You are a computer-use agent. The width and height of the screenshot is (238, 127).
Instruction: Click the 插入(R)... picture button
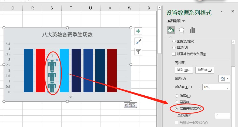(184, 70)
